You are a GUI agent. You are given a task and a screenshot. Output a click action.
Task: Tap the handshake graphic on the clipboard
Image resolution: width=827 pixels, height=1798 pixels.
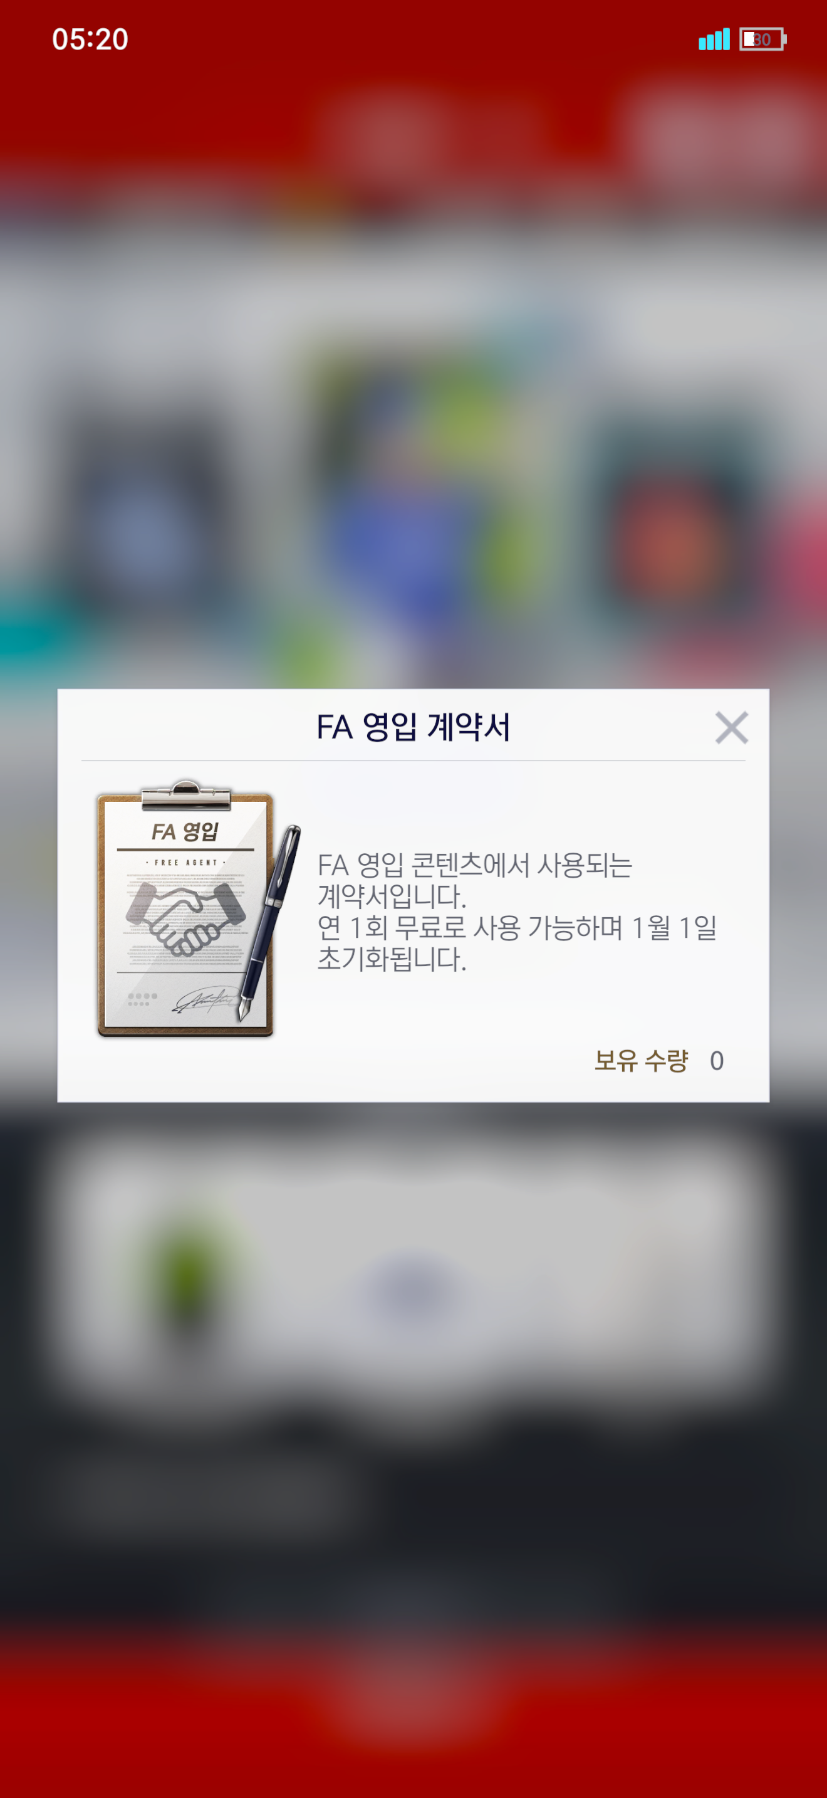point(185,918)
